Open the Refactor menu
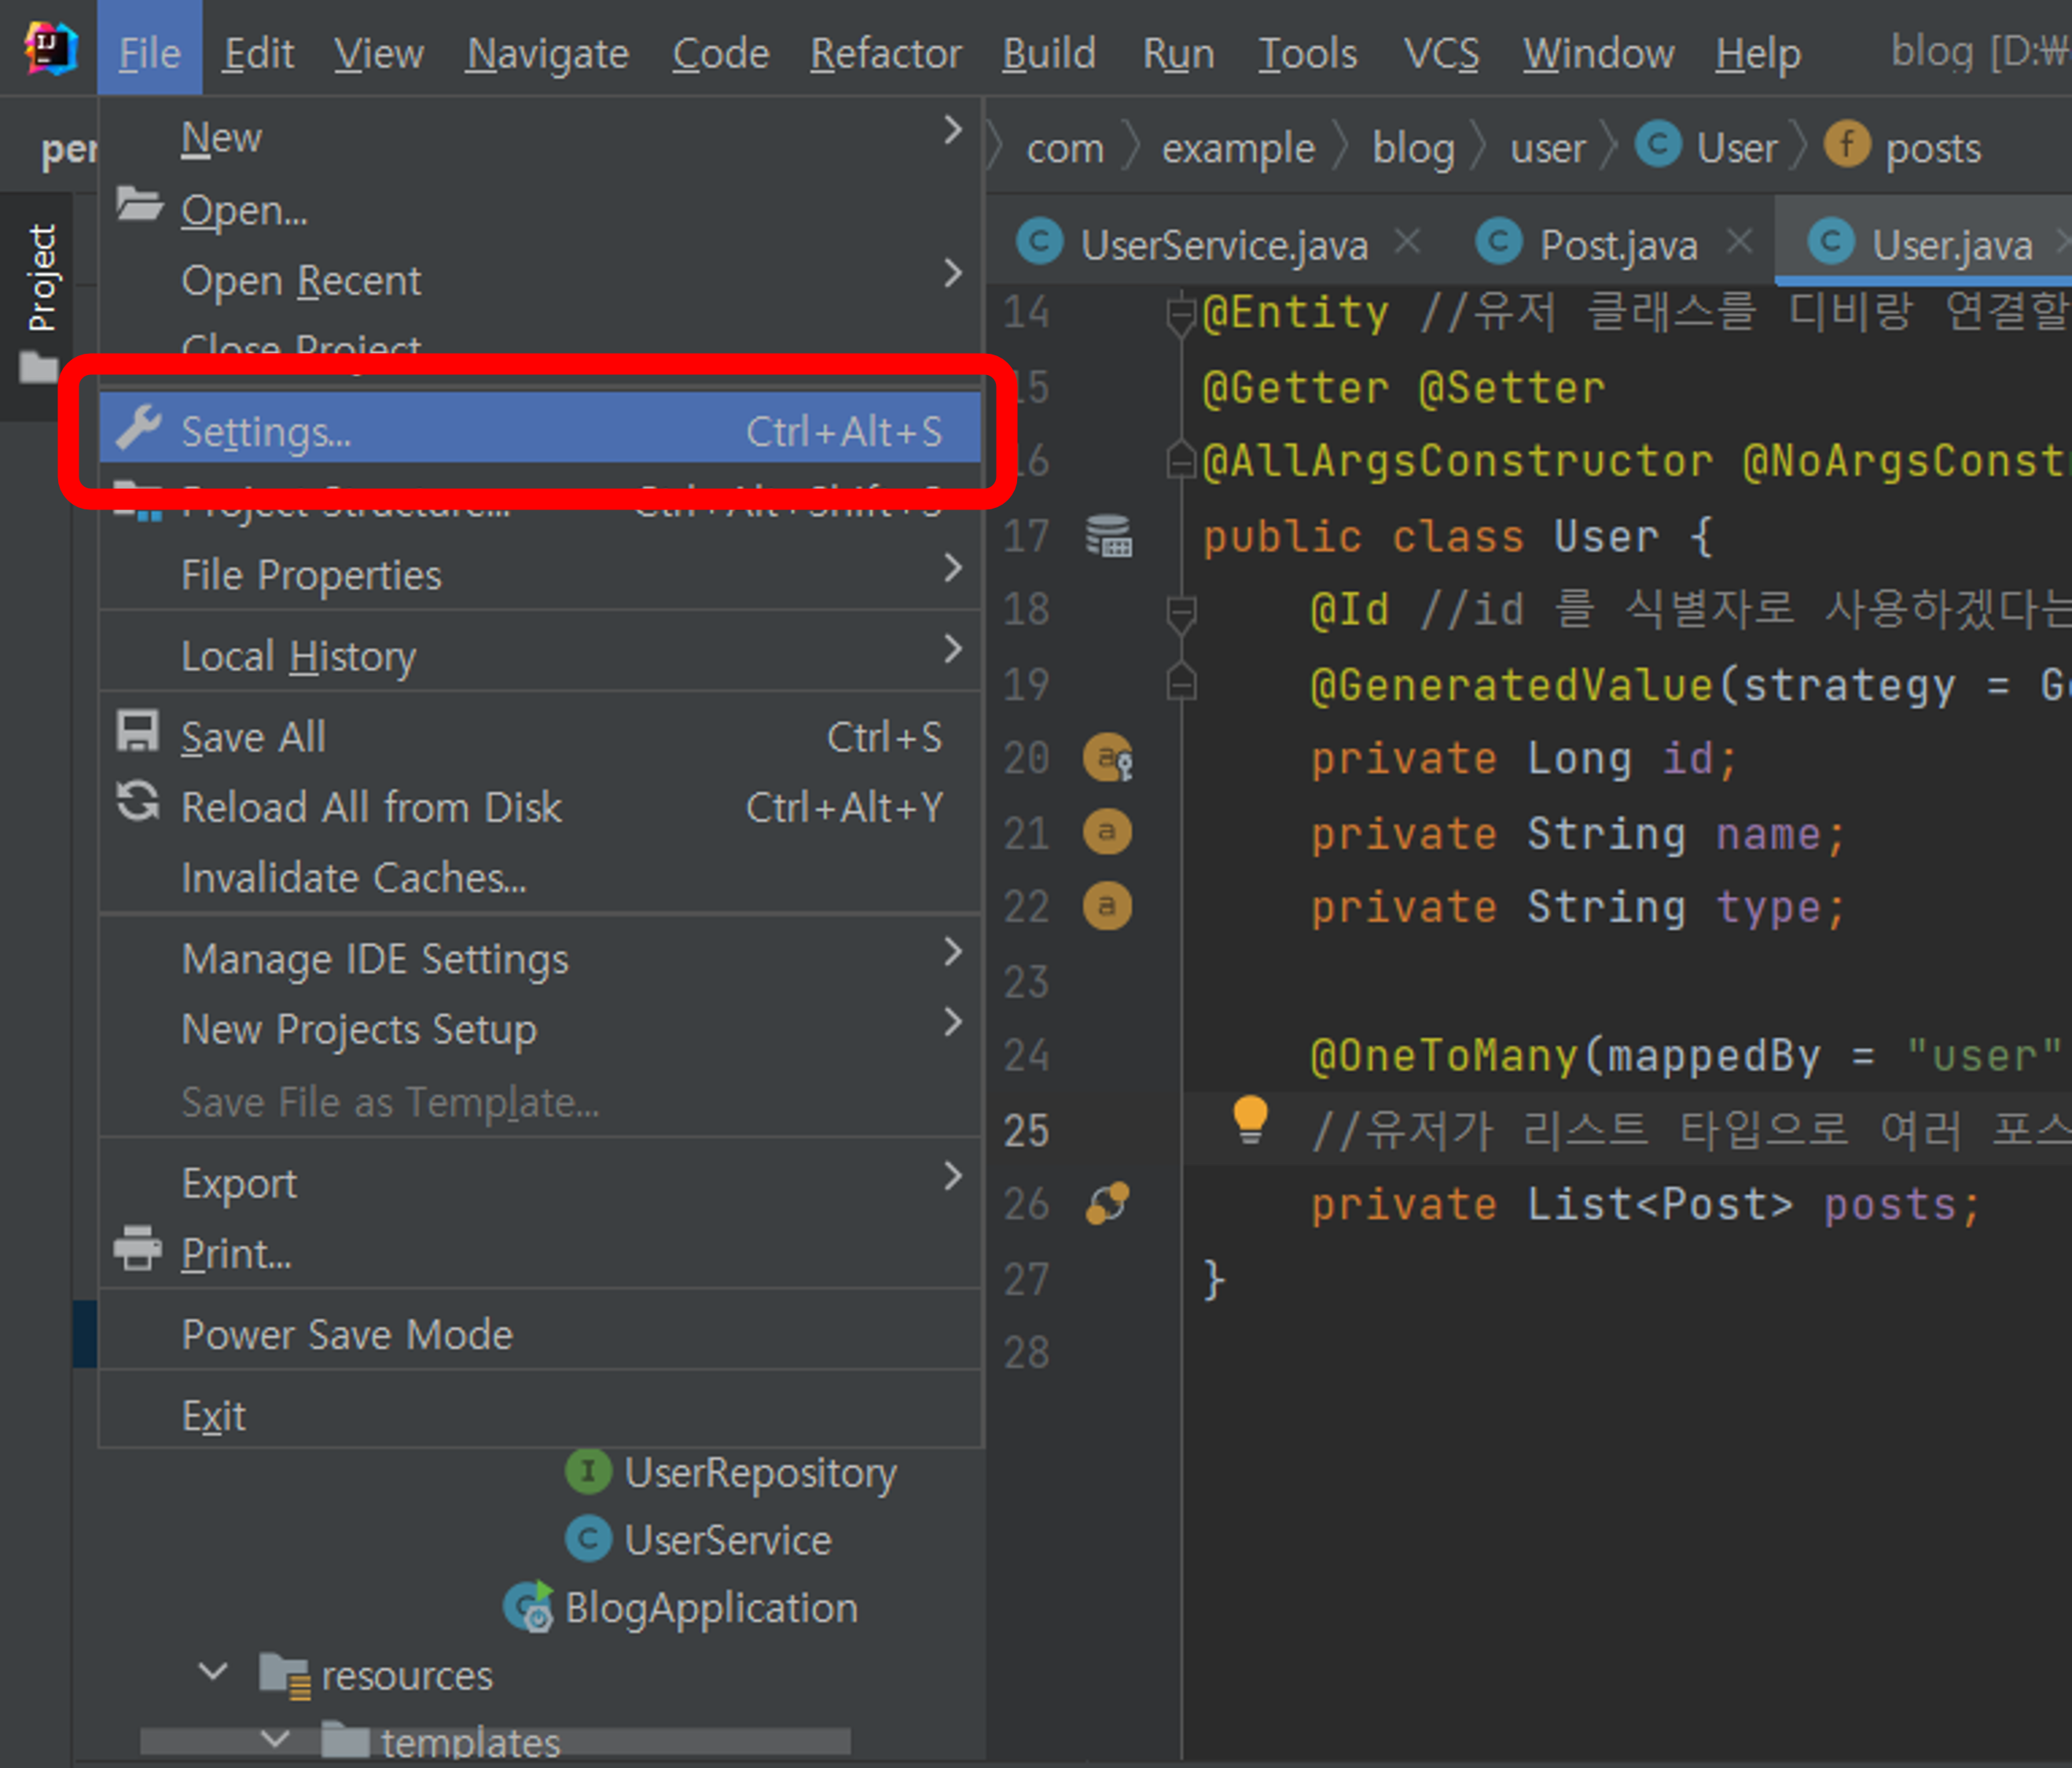The width and height of the screenshot is (2072, 1768). point(885,53)
